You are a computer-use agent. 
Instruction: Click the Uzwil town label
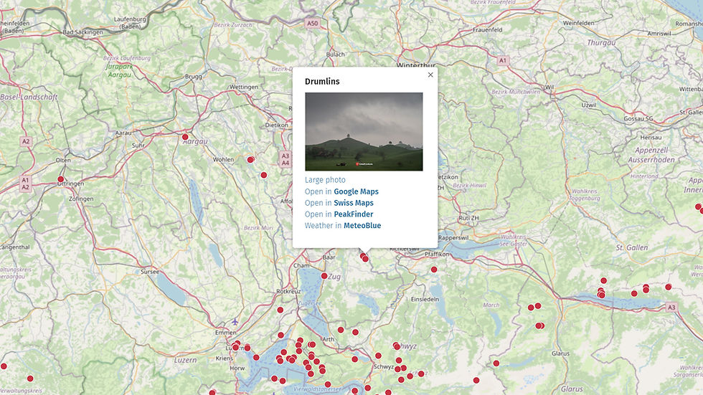(x=589, y=105)
